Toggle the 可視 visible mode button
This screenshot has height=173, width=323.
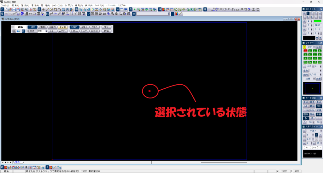[319, 110]
